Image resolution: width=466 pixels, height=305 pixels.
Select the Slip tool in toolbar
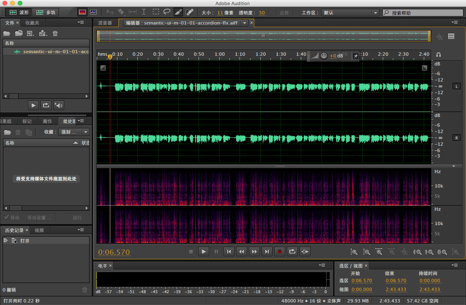pyautogui.click(x=133, y=12)
